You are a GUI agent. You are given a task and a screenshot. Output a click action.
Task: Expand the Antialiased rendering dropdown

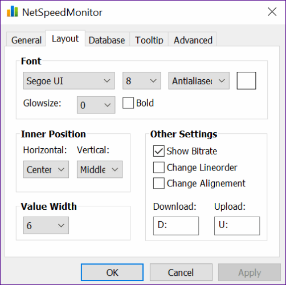click(199, 81)
